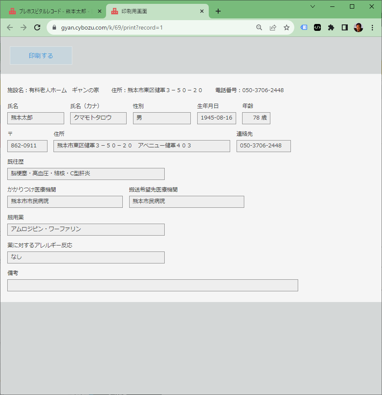Open the share page icon in address bar

coord(273,27)
